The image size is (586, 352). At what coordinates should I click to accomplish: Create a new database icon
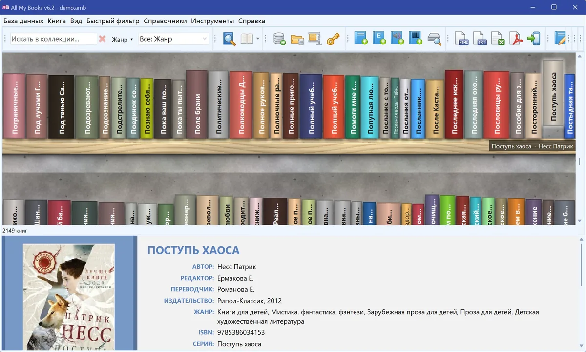coord(279,39)
